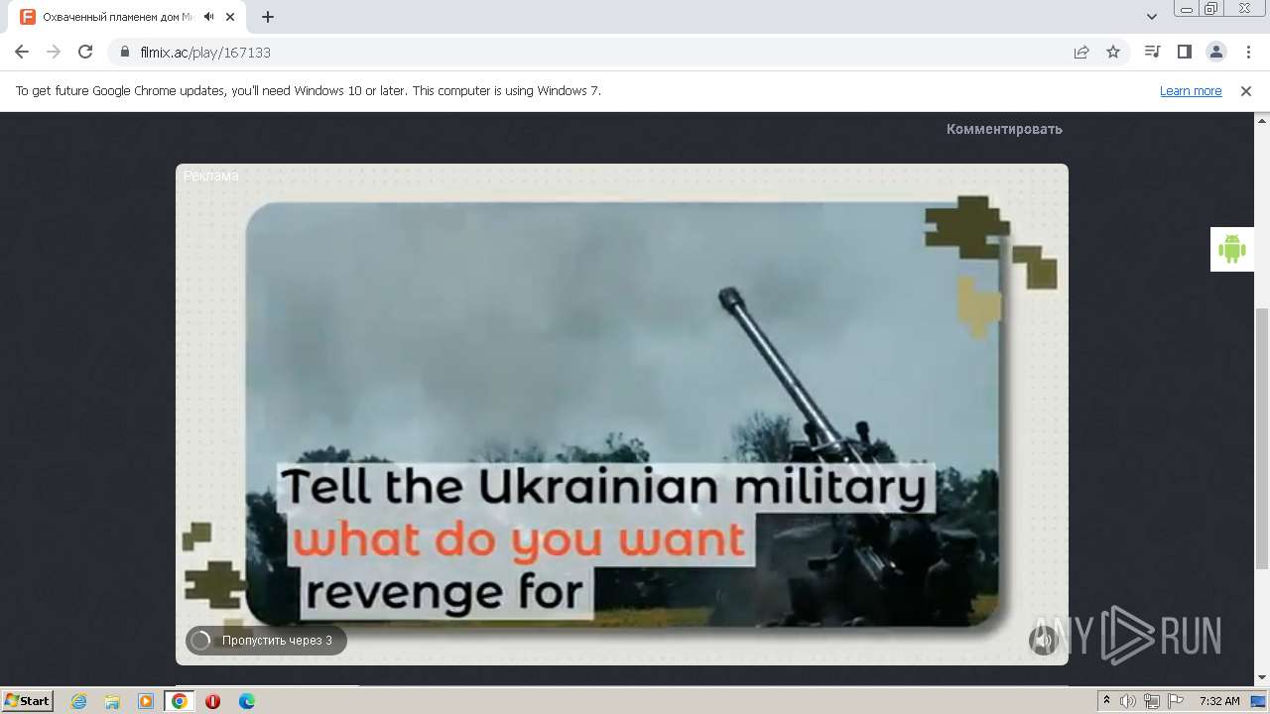Image resolution: width=1270 pixels, height=714 pixels.
Task: Restore down the Chrome window
Action: pyautogui.click(x=1212, y=9)
